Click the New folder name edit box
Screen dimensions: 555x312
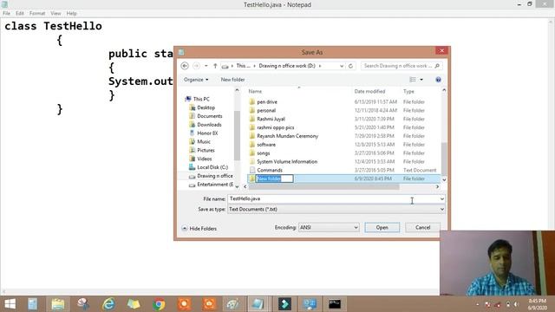point(275,179)
